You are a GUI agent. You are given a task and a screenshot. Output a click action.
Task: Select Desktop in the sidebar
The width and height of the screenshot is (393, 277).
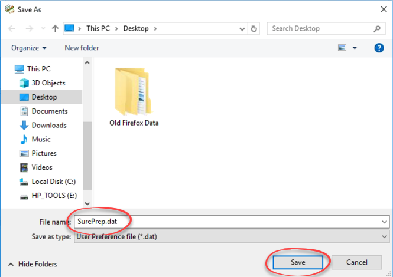pos(41,97)
